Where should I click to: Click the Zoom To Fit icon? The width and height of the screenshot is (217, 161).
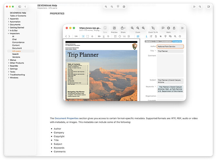[x=153, y=28]
